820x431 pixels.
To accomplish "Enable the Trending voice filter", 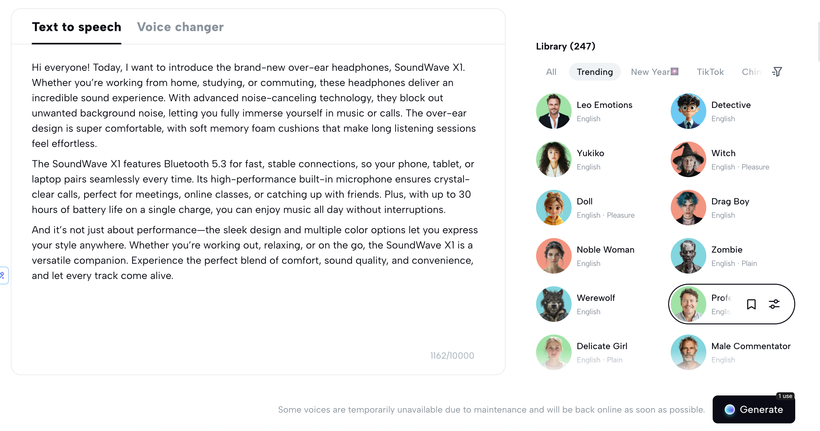I will 595,71.
